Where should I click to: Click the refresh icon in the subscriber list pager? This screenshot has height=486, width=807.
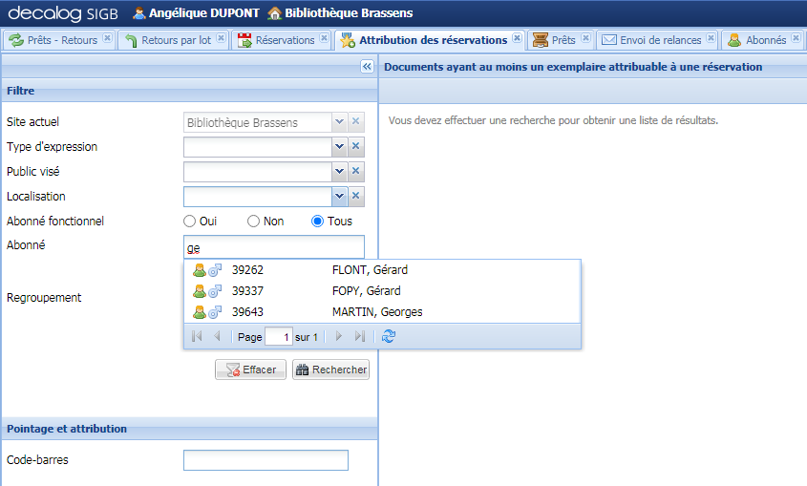coord(388,336)
